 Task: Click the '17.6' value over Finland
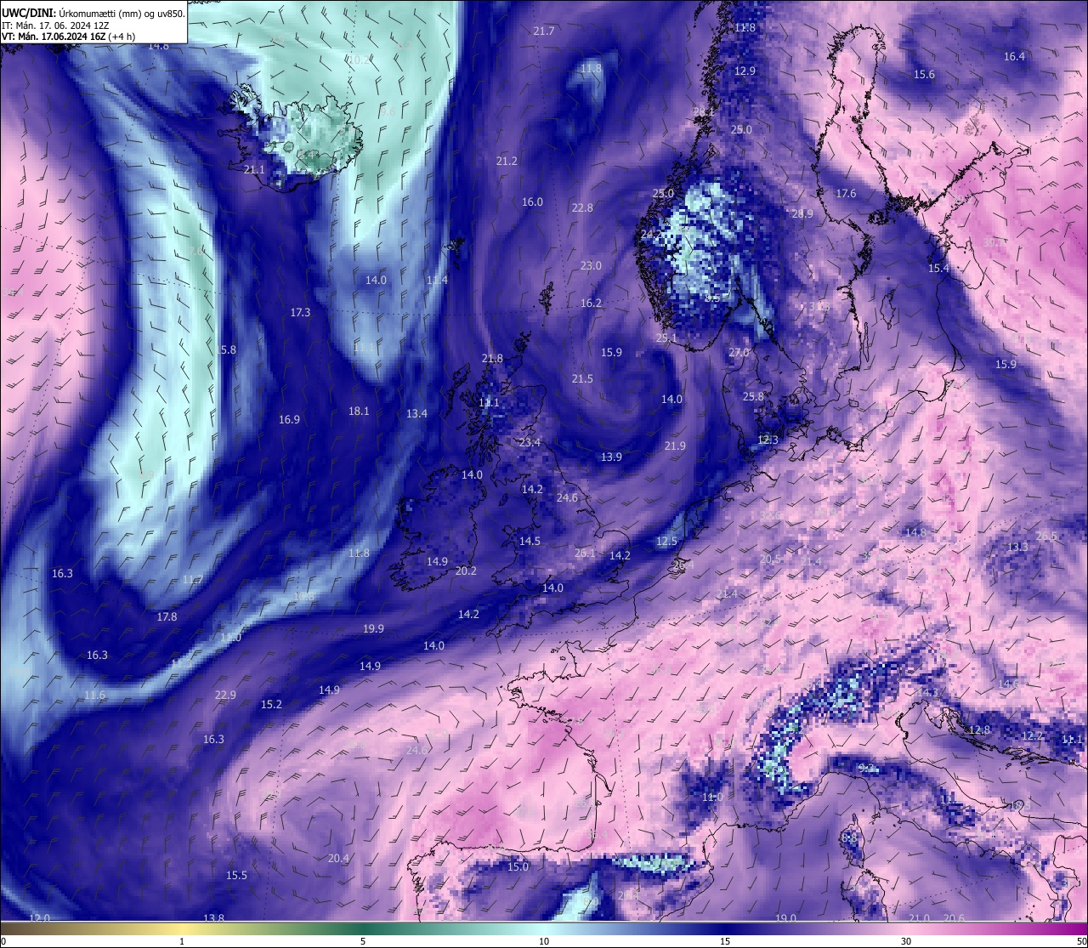pyautogui.click(x=846, y=194)
